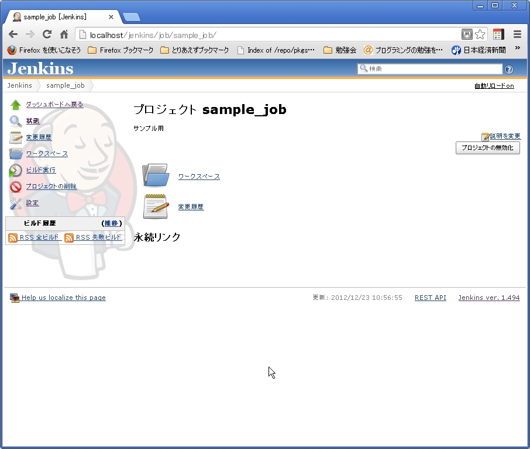The width and height of the screenshot is (530, 449).
Task: Click プロジェクトの無効化 button
Action: pos(488,148)
